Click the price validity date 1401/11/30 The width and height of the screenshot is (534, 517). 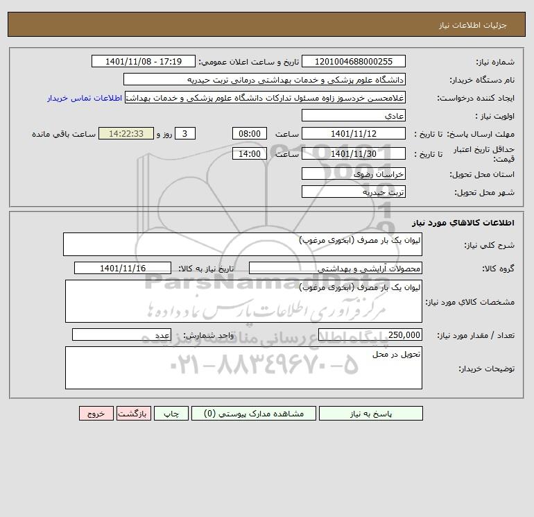354,153
